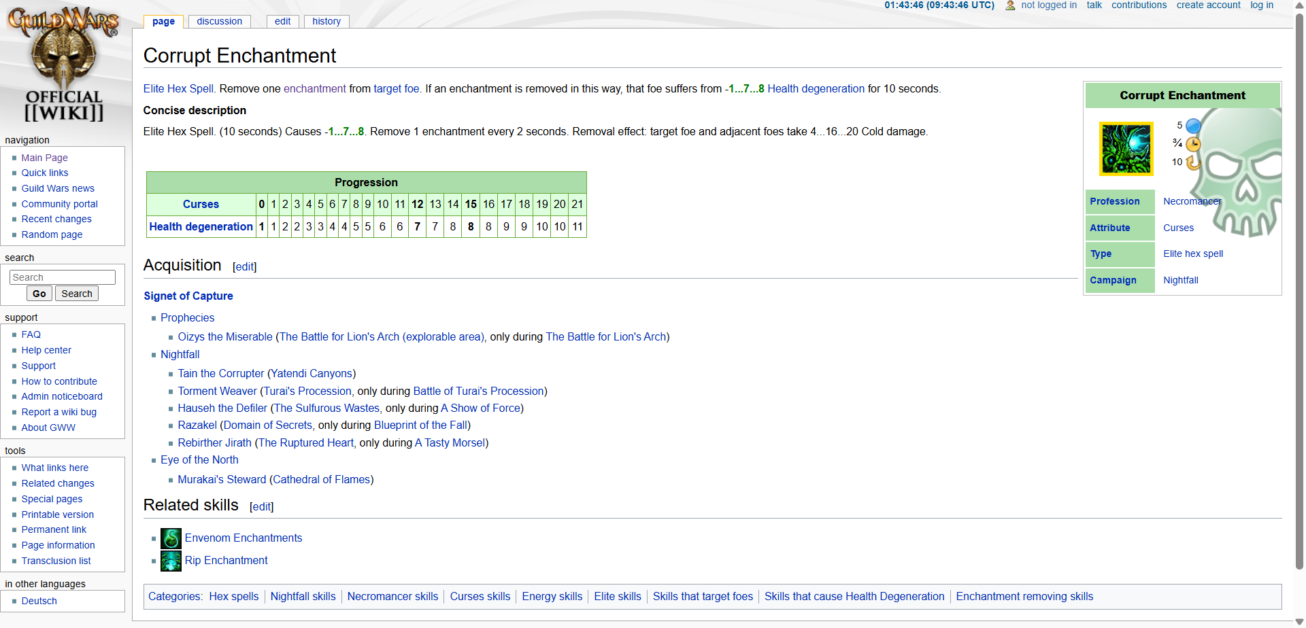Open the Razakel link
Screen dimensions: 1306x628
click(x=197, y=425)
